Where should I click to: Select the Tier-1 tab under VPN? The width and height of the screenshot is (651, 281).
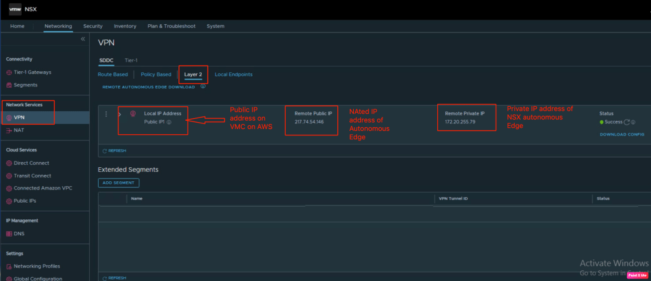click(x=131, y=60)
